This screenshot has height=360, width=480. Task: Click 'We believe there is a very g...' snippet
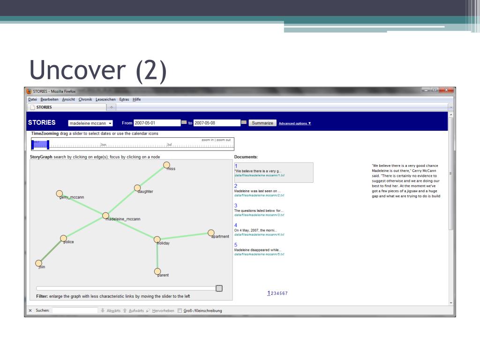(x=258, y=171)
